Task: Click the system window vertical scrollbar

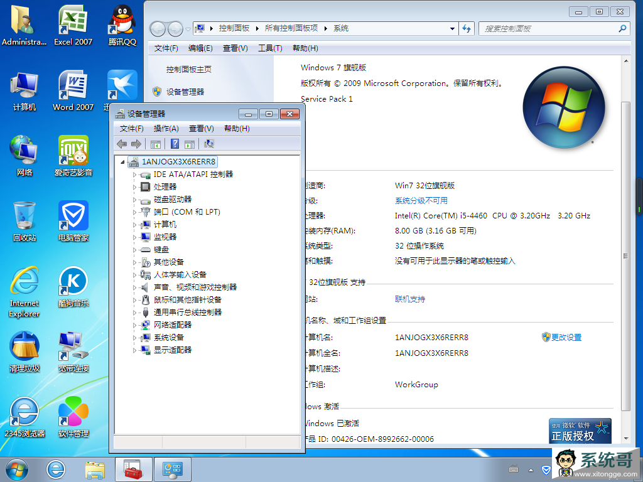Action: click(x=626, y=256)
